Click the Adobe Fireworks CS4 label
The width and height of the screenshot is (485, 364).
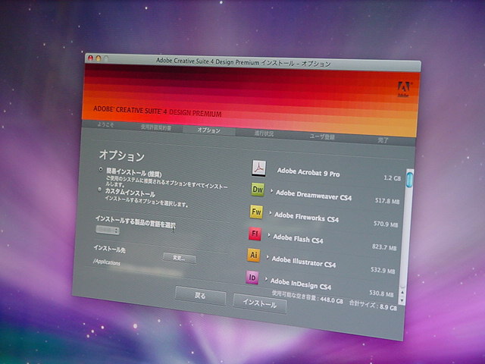point(306,217)
